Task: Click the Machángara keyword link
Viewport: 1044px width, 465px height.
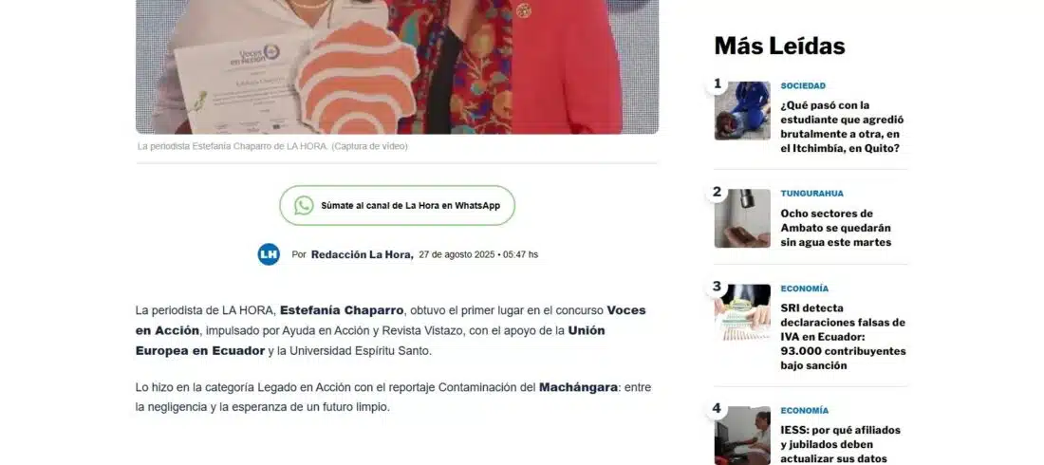Action: (x=578, y=387)
